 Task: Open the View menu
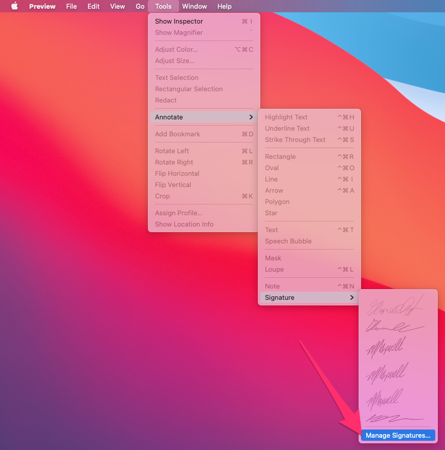click(x=118, y=6)
